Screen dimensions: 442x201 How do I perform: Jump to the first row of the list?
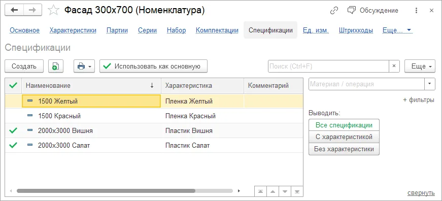coord(260,191)
